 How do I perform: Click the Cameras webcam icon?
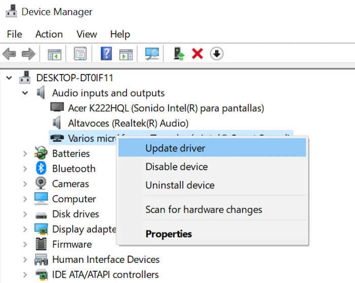(x=41, y=183)
